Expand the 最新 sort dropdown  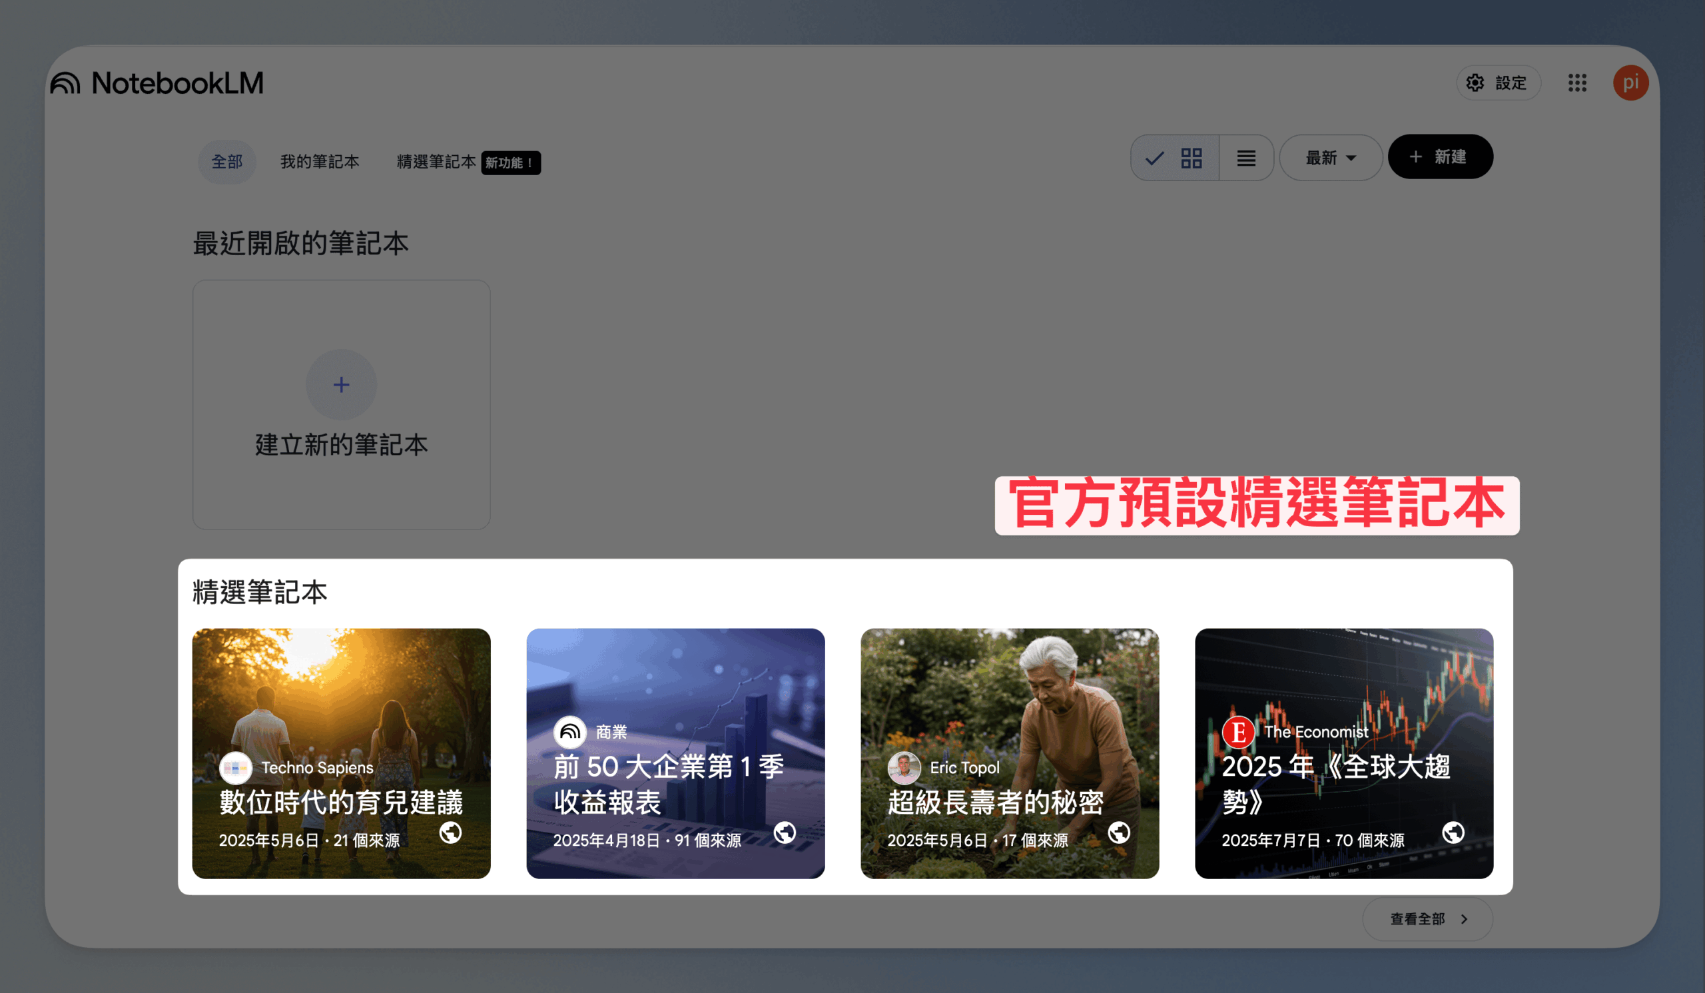pyautogui.click(x=1331, y=159)
